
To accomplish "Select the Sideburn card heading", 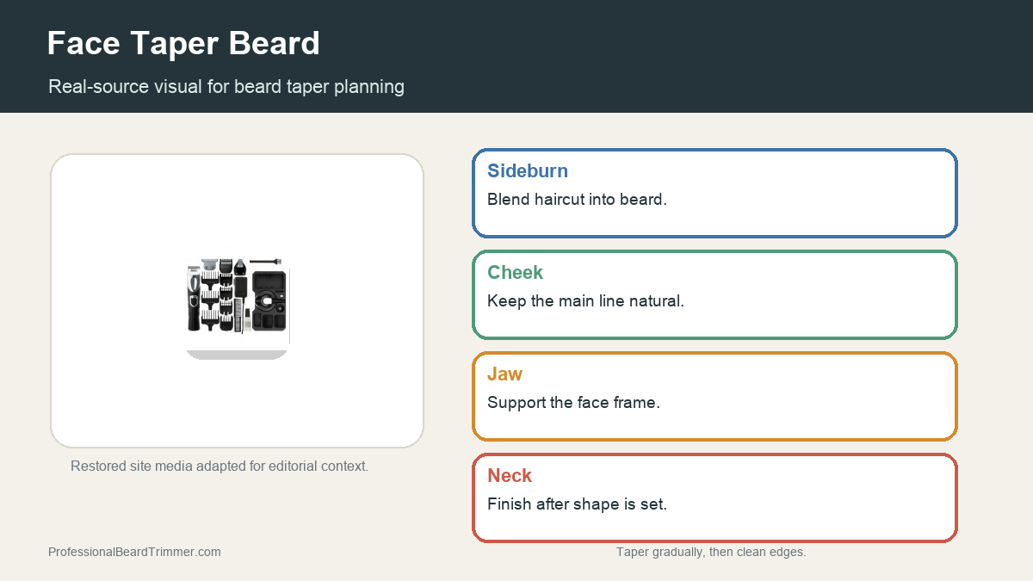I will tap(528, 170).
